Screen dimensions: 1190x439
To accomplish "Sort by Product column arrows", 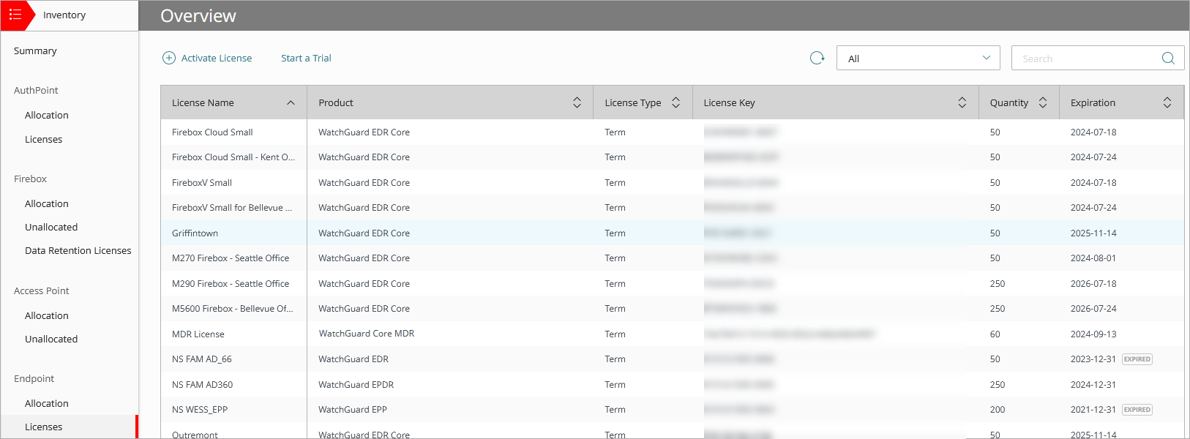I will coord(577,103).
